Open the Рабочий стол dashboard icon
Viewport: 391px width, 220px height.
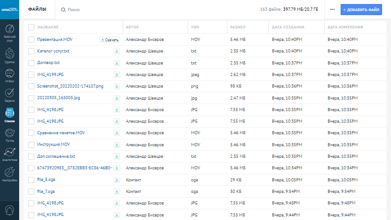(x=9, y=32)
